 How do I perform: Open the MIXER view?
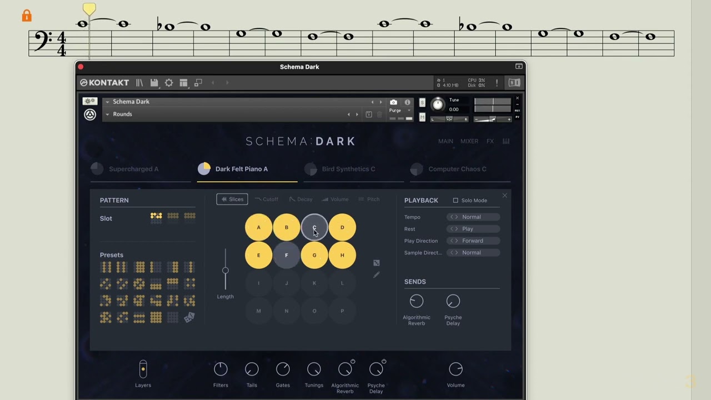pos(469,141)
